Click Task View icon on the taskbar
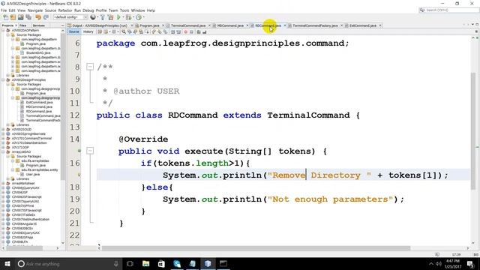The image size is (480, 270). 130,263
